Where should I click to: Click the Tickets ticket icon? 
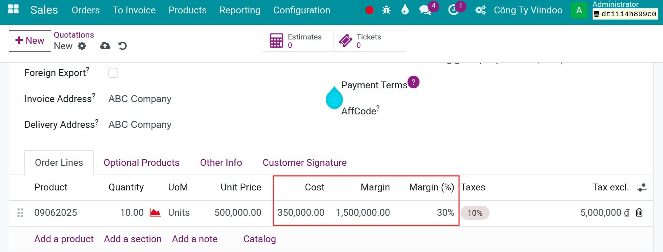[x=345, y=41]
